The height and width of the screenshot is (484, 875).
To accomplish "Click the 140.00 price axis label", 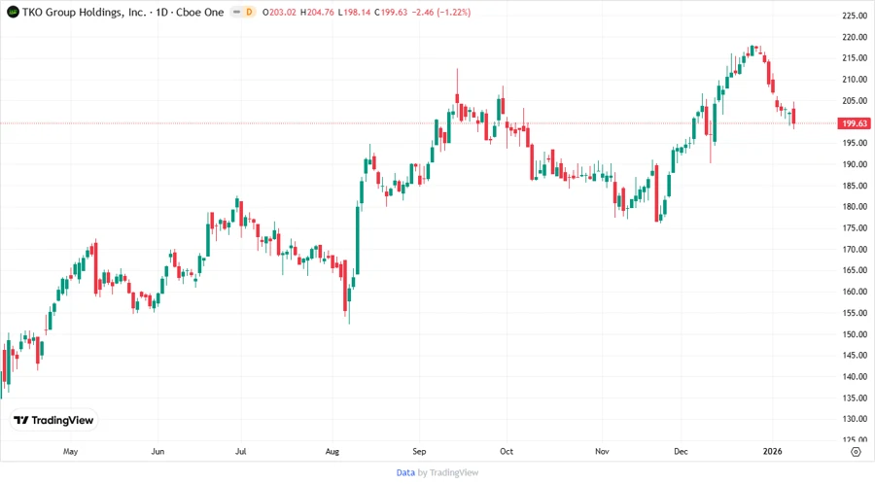I will click(855, 376).
